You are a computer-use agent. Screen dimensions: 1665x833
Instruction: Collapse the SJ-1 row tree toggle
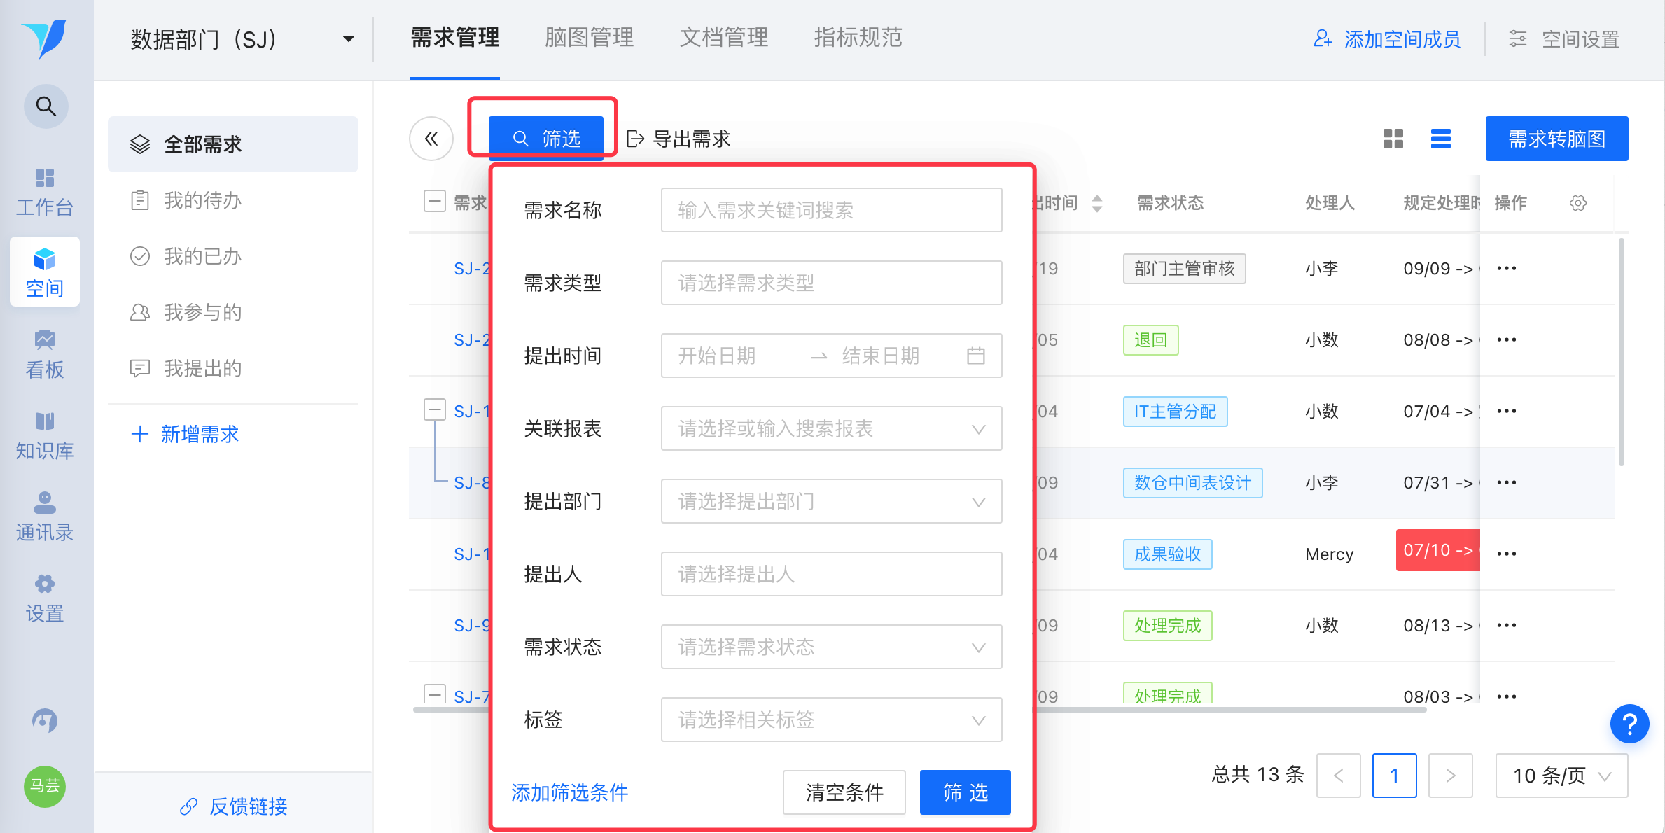[435, 409]
